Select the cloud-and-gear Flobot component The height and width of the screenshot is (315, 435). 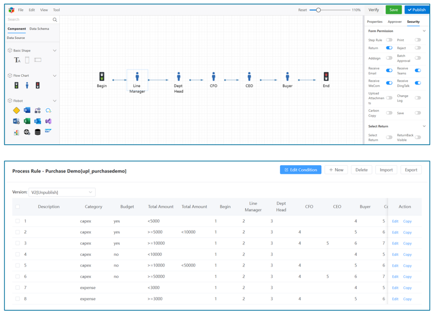(38, 110)
